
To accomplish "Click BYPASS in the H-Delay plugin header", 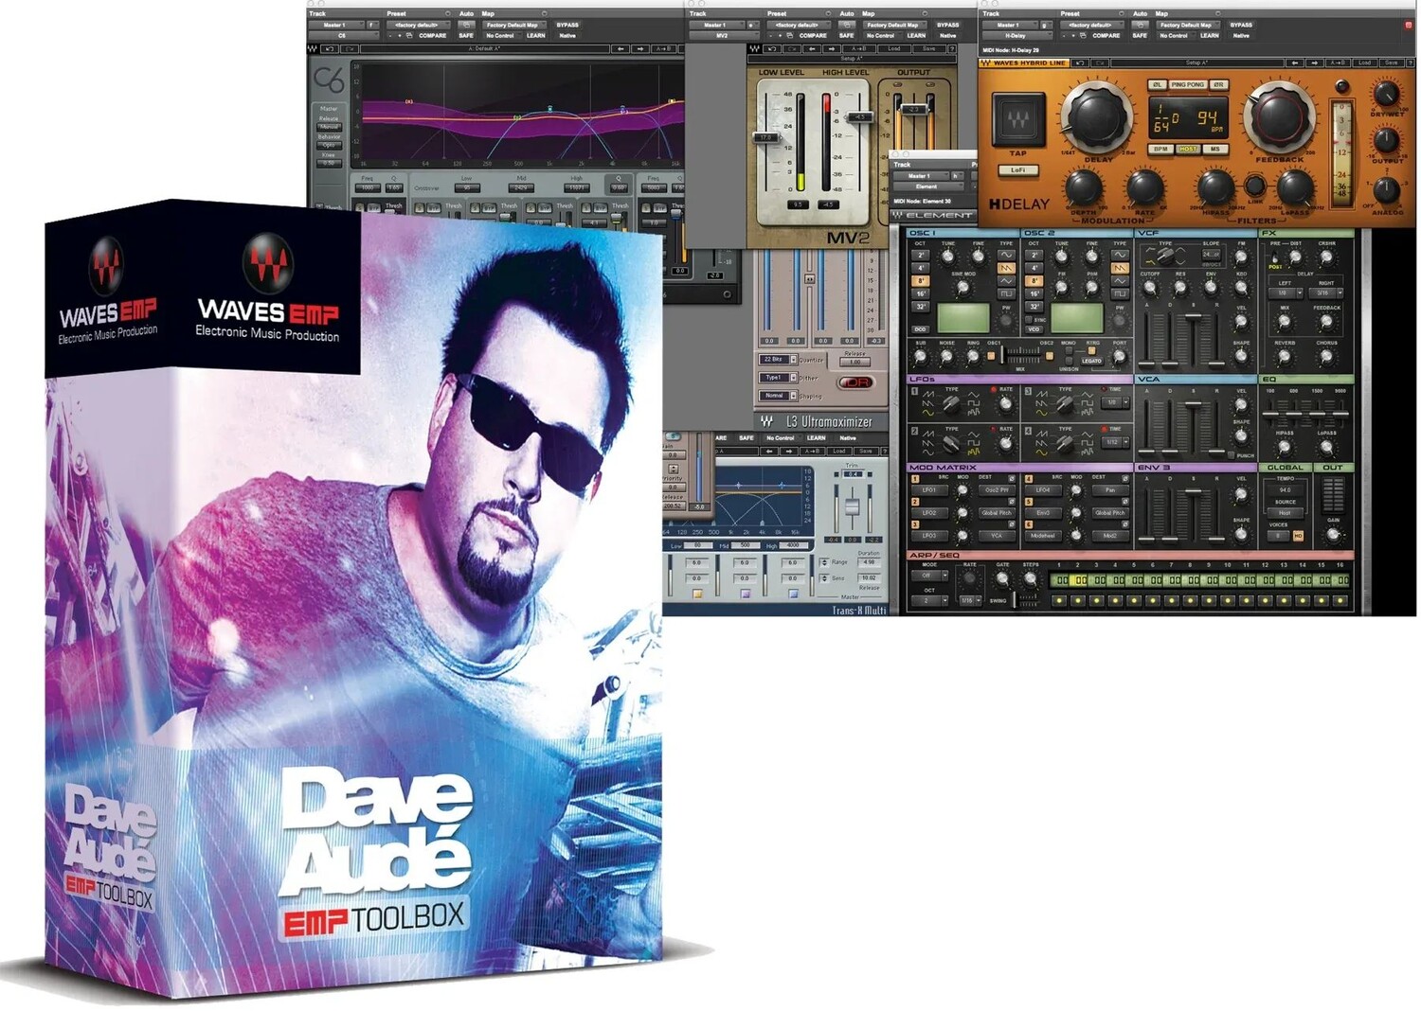I will [x=1241, y=25].
